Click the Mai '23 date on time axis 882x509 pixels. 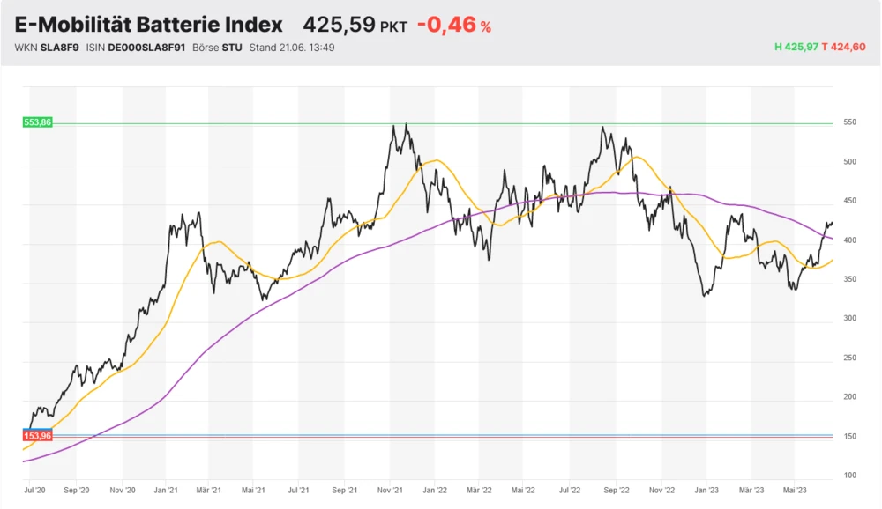(x=796, y=490)
